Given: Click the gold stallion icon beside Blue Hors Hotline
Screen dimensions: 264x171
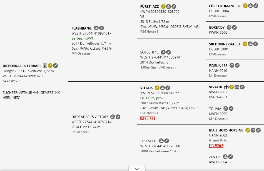Looking at the screenshot, I should [248, 130].
